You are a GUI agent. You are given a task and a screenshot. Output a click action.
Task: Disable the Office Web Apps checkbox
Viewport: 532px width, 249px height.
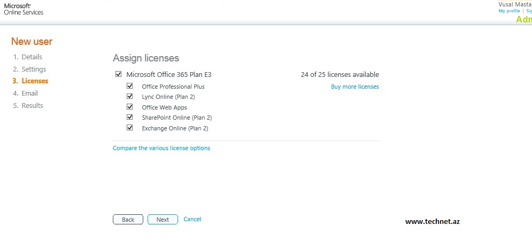129,107
